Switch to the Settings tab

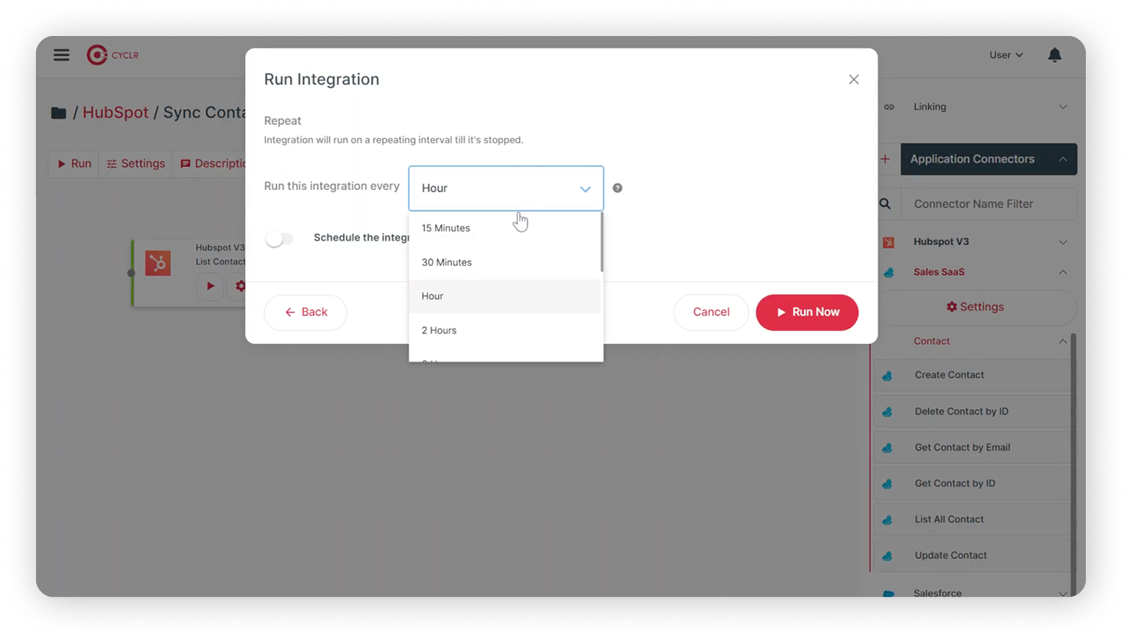click(136, 163)
